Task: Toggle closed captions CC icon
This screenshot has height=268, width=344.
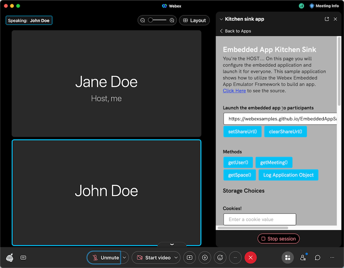Action: click(23, 258)
